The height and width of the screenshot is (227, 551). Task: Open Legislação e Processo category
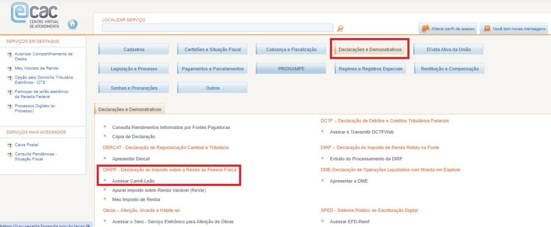133,69
